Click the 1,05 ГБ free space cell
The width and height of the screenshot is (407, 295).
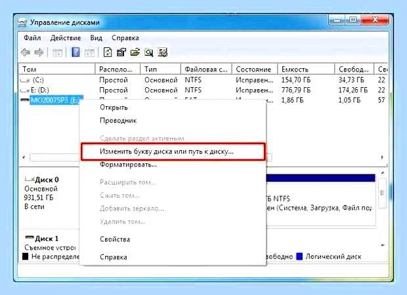(349, 100)
